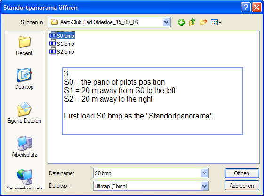Jump to Desktop in places bar
Image resolution: width=264 pixels, height=196 pixels.
coord(24,78)
